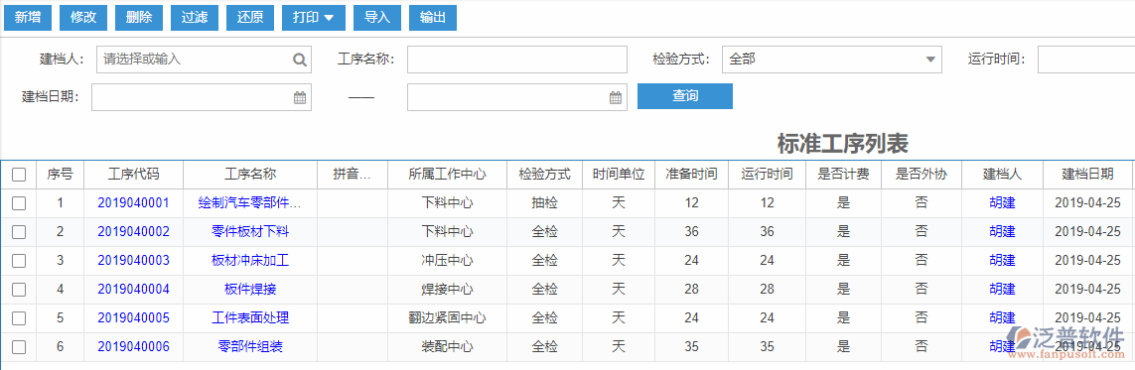Viewport: 1135px width, 370px height.
Task: Click the 序号 column header
Action: 61,175
